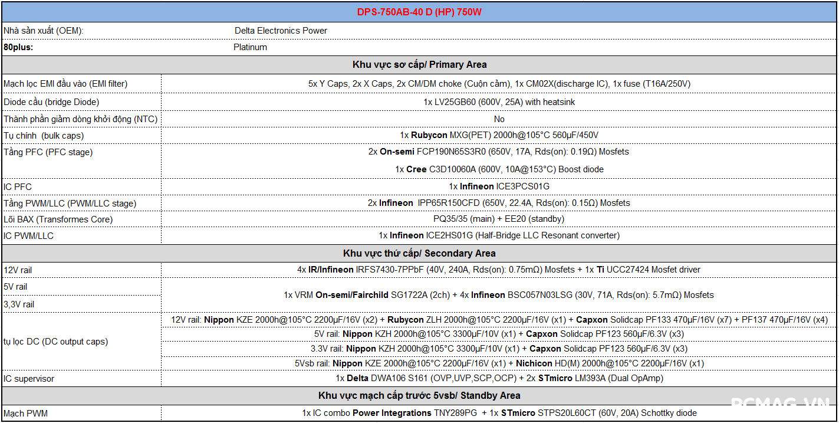Click the IPP65R150CFD LLC Mosfets cell
Image resolution: width=839 pixels, height=423 pixels.
pos(499,203)
